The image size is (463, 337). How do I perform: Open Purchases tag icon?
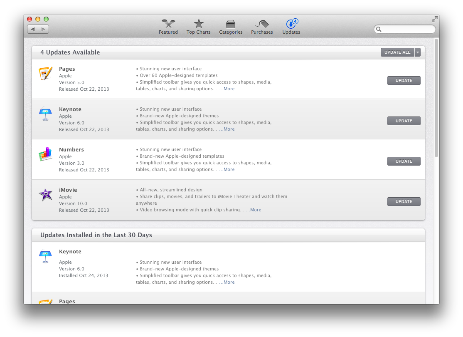(262, 24)
